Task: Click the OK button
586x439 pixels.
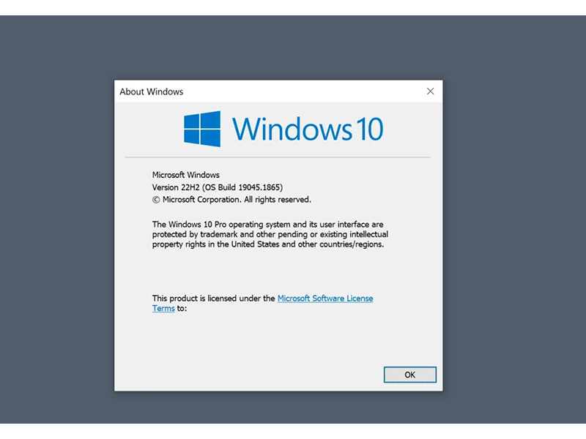Action: 409,375
